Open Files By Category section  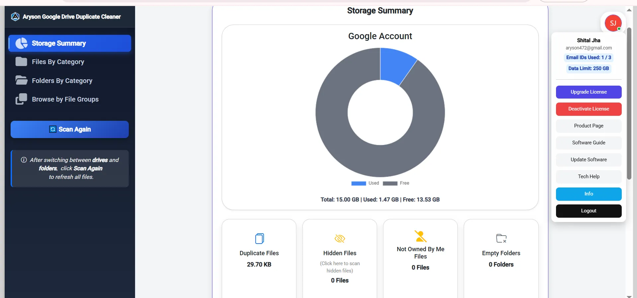70,62
